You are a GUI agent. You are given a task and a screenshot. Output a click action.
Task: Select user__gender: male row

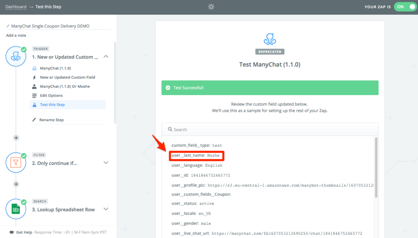click(x=191, y=223)
